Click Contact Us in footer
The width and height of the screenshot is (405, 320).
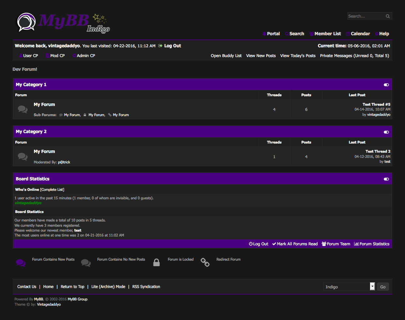pos(27,287)
